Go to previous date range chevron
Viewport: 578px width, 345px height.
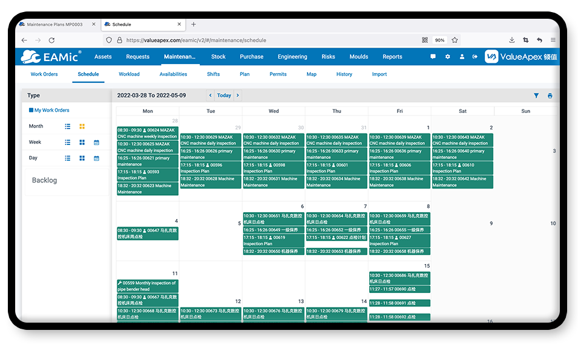coord(210,95)
